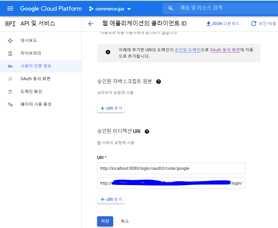
Task: Open the '승인된 도메인' link
Action: pyautogui.click(x=188, y=50)
